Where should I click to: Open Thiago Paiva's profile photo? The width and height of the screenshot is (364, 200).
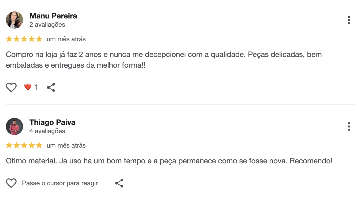point(14,126)
